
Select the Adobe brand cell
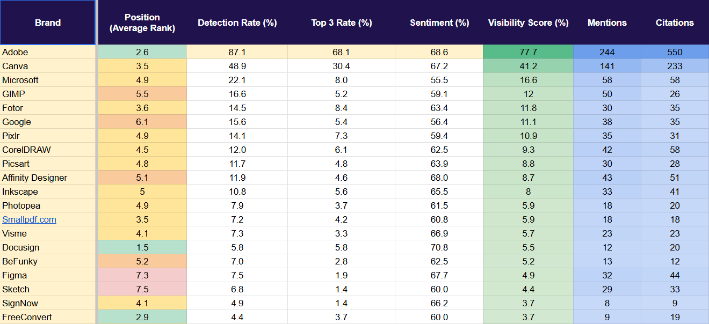click(x=48, y=52)
